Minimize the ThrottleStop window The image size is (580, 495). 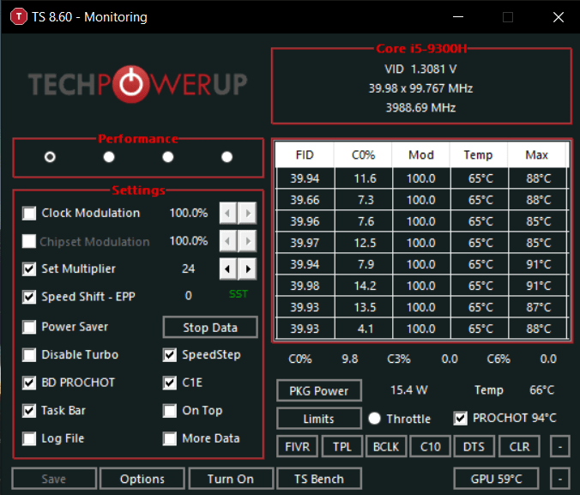point(458,16)
